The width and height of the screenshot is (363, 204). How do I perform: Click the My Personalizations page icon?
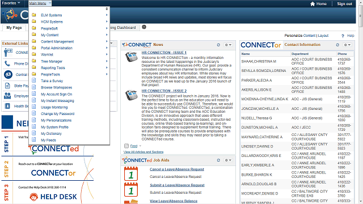click(34, 120)
